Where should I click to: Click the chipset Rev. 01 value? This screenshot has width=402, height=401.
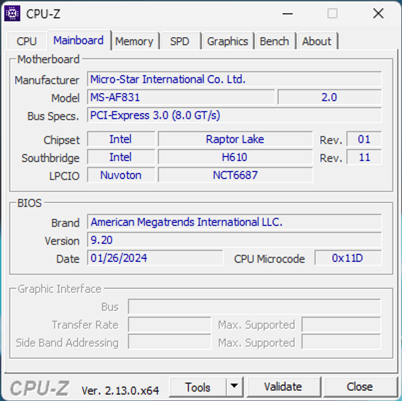coord(364,140)
